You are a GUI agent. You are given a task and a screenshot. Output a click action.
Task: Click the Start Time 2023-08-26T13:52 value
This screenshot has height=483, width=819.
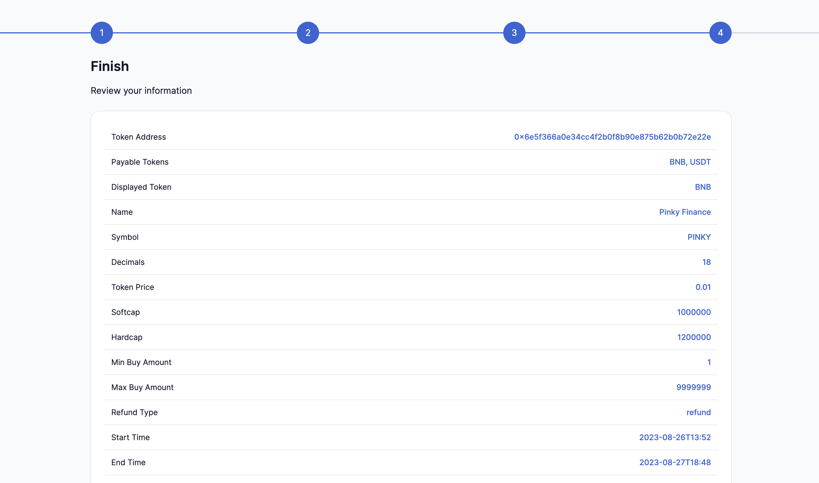(x=675, y=437)
